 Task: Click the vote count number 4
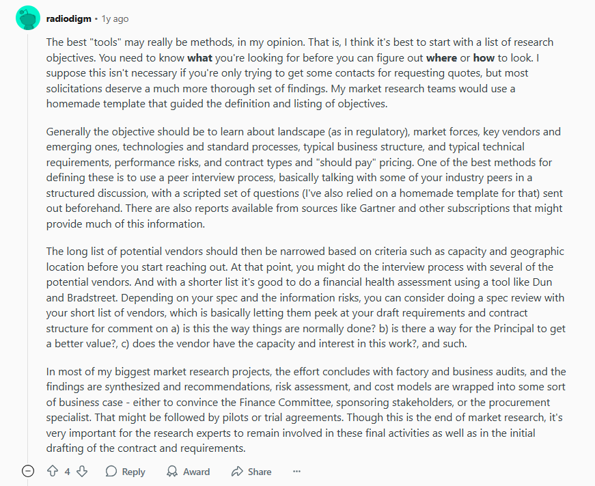click(x=67, y=472)
